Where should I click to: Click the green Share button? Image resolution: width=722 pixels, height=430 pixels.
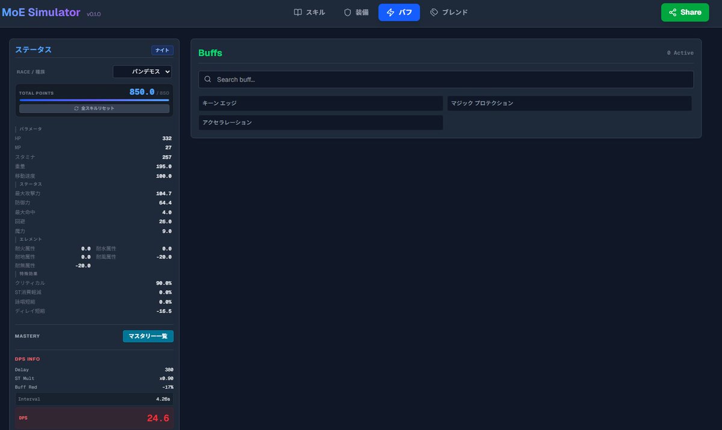[685, 12]
